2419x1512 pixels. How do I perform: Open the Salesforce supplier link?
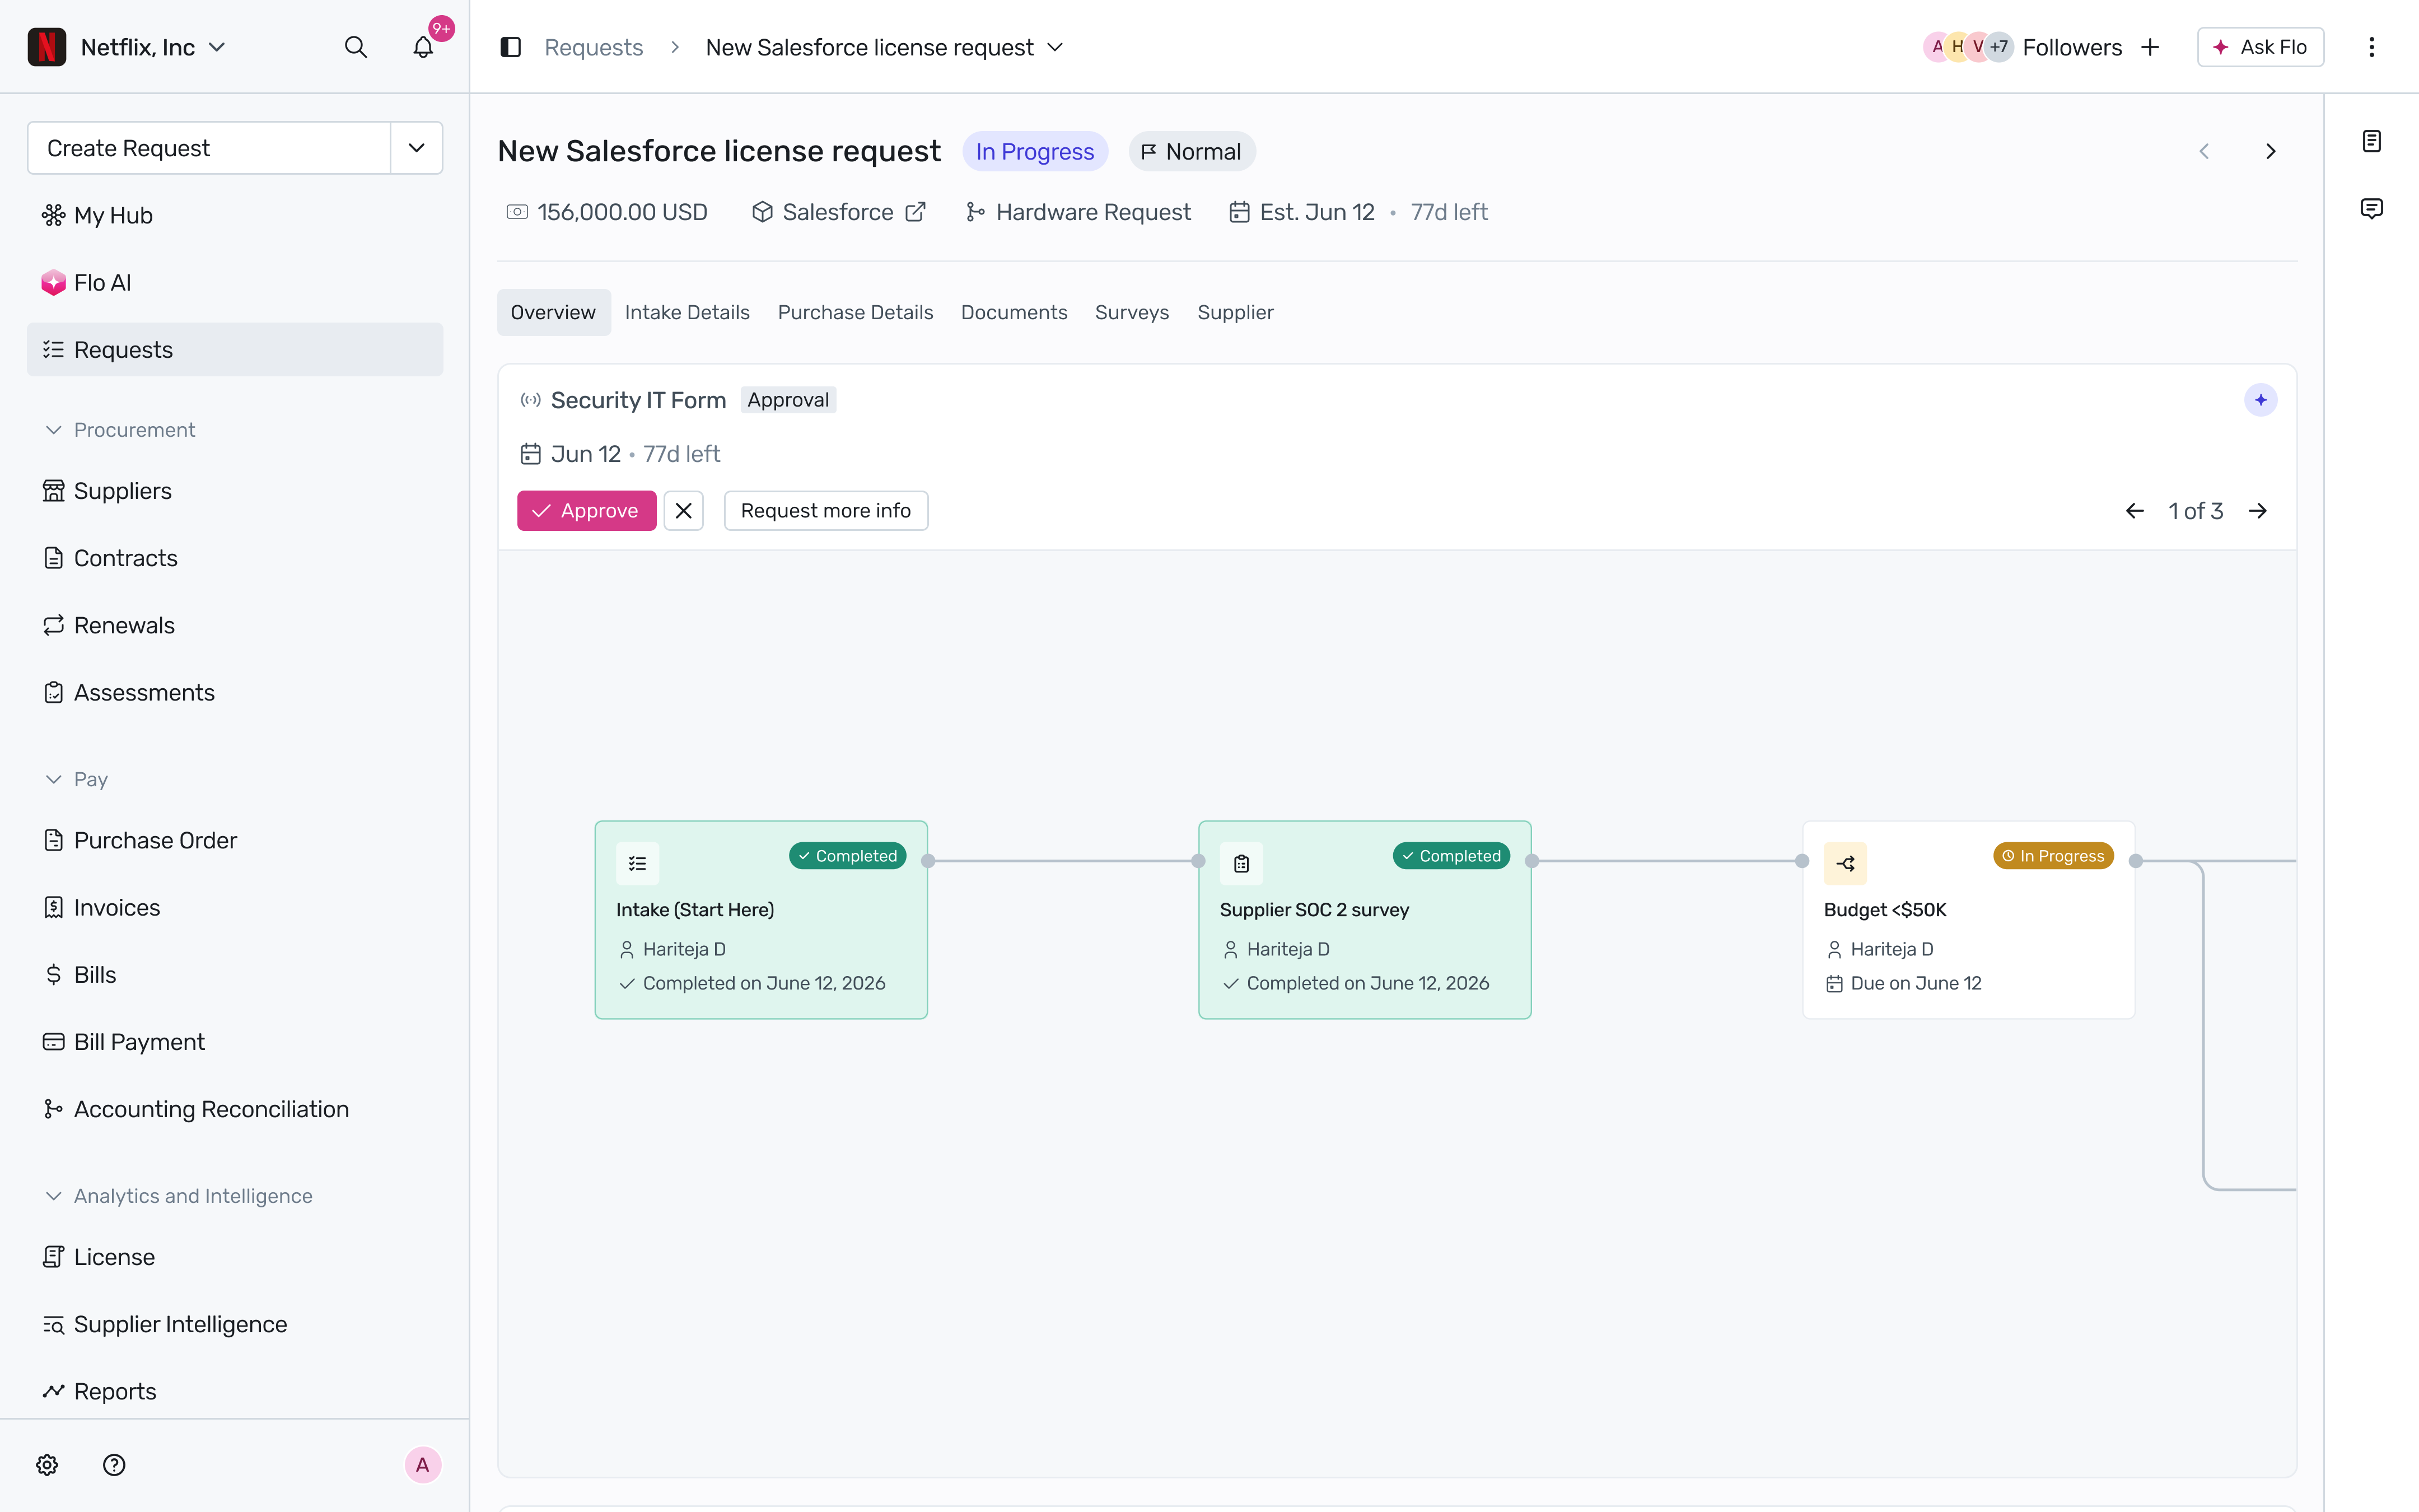tap(838, 212)
